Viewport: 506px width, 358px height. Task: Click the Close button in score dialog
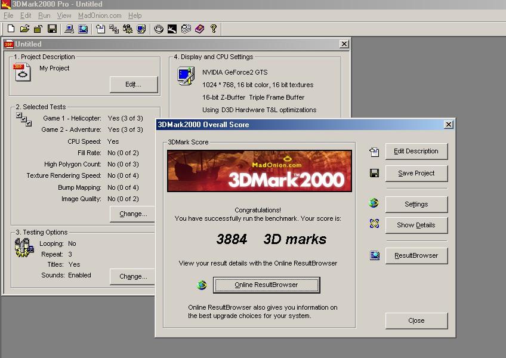[416, 321]
